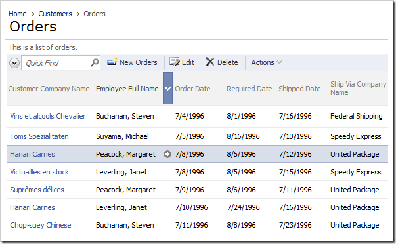Open Victuailles en stock link
Viewport: 396px width, 244px height.
click(x=39, y=172)
